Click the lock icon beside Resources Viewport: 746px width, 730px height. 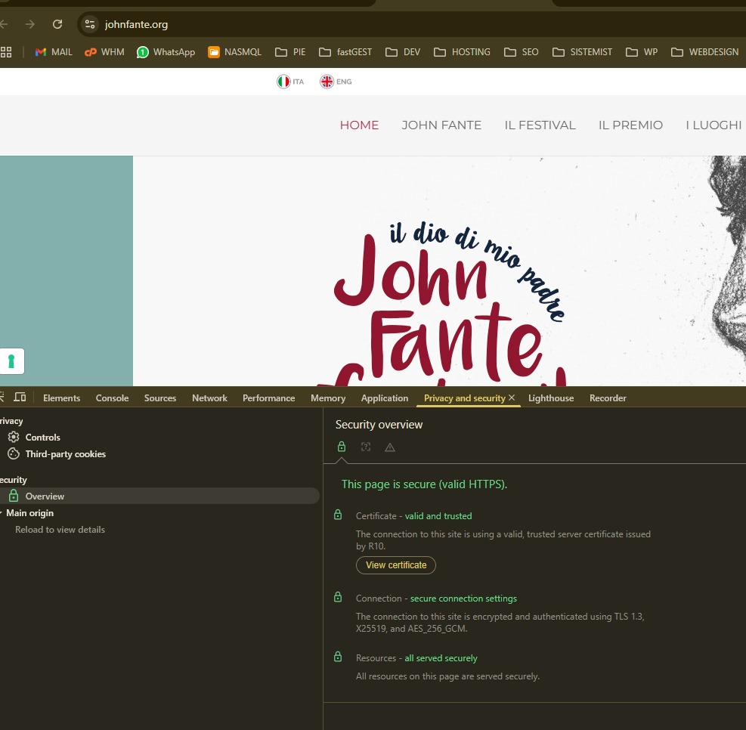(x=338, y=657)
